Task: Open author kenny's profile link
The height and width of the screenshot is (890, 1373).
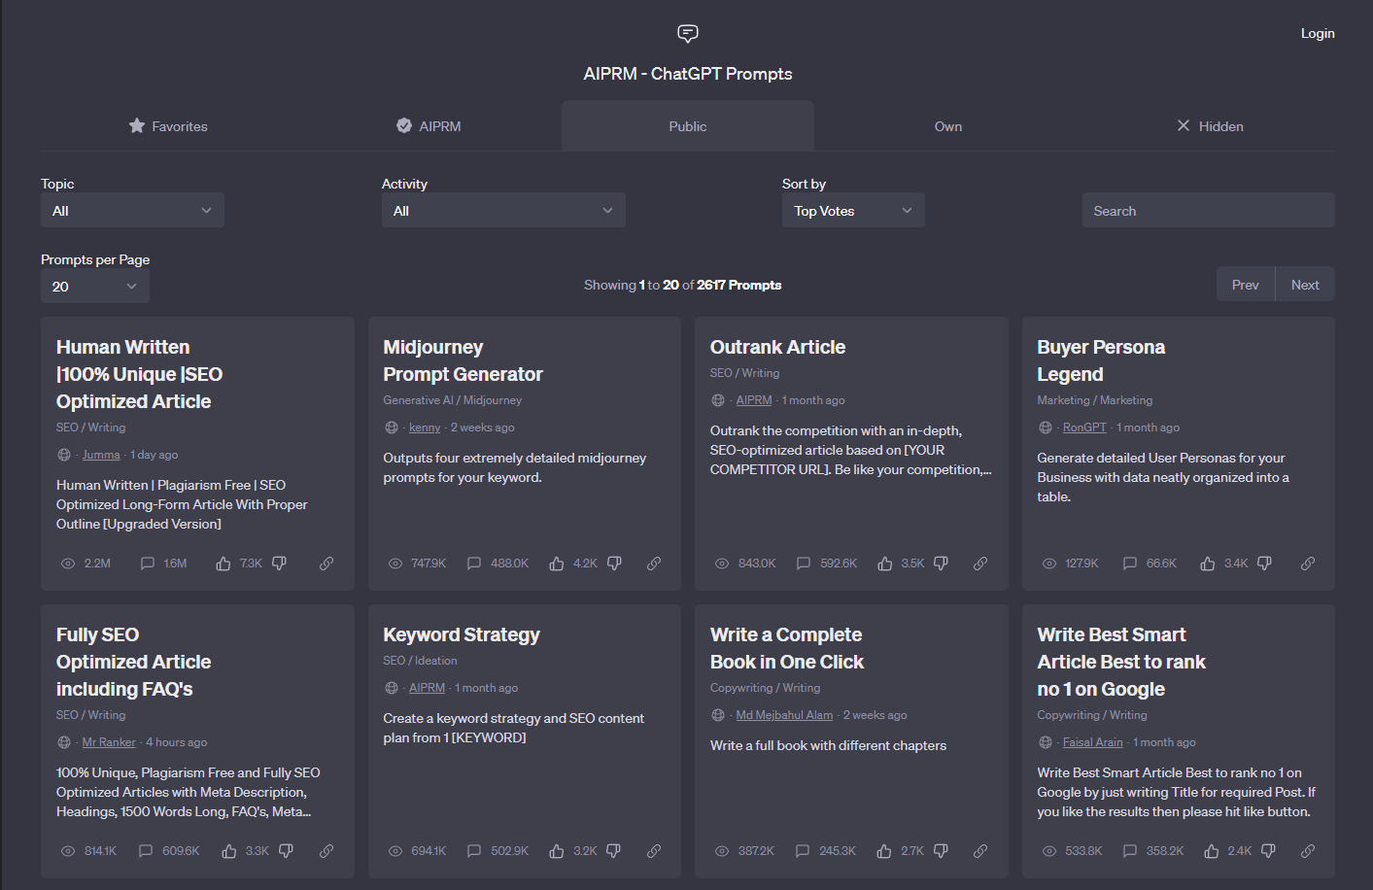Action: (425, 428)
